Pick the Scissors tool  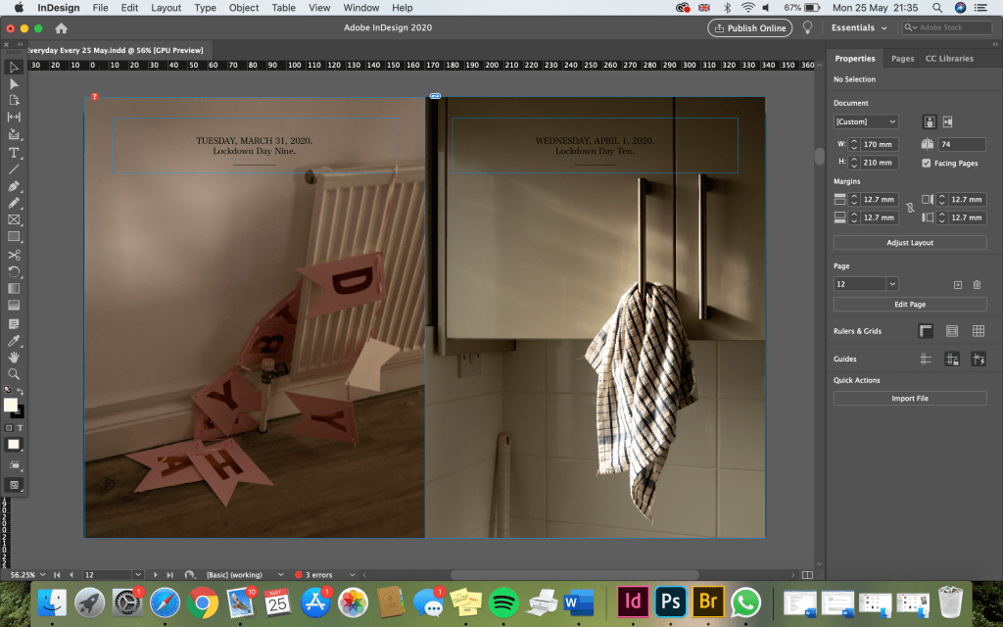[15, 255]
